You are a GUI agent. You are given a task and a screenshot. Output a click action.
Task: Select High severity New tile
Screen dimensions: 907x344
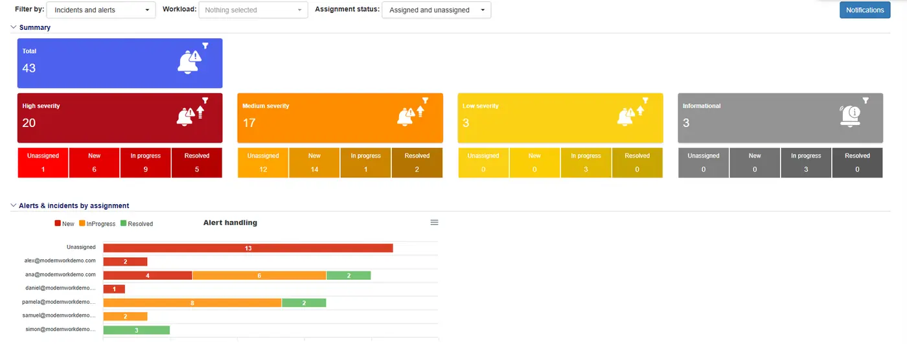point(94,163)
